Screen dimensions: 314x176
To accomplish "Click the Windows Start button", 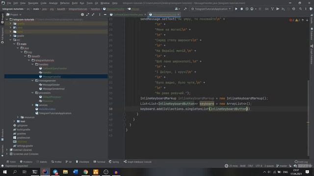I will (4, 172).
